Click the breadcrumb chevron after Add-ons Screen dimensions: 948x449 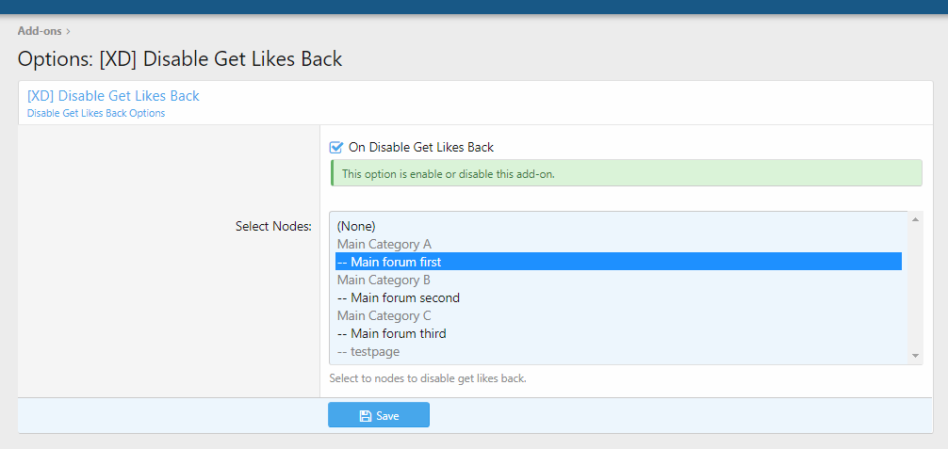click(69, 31)
